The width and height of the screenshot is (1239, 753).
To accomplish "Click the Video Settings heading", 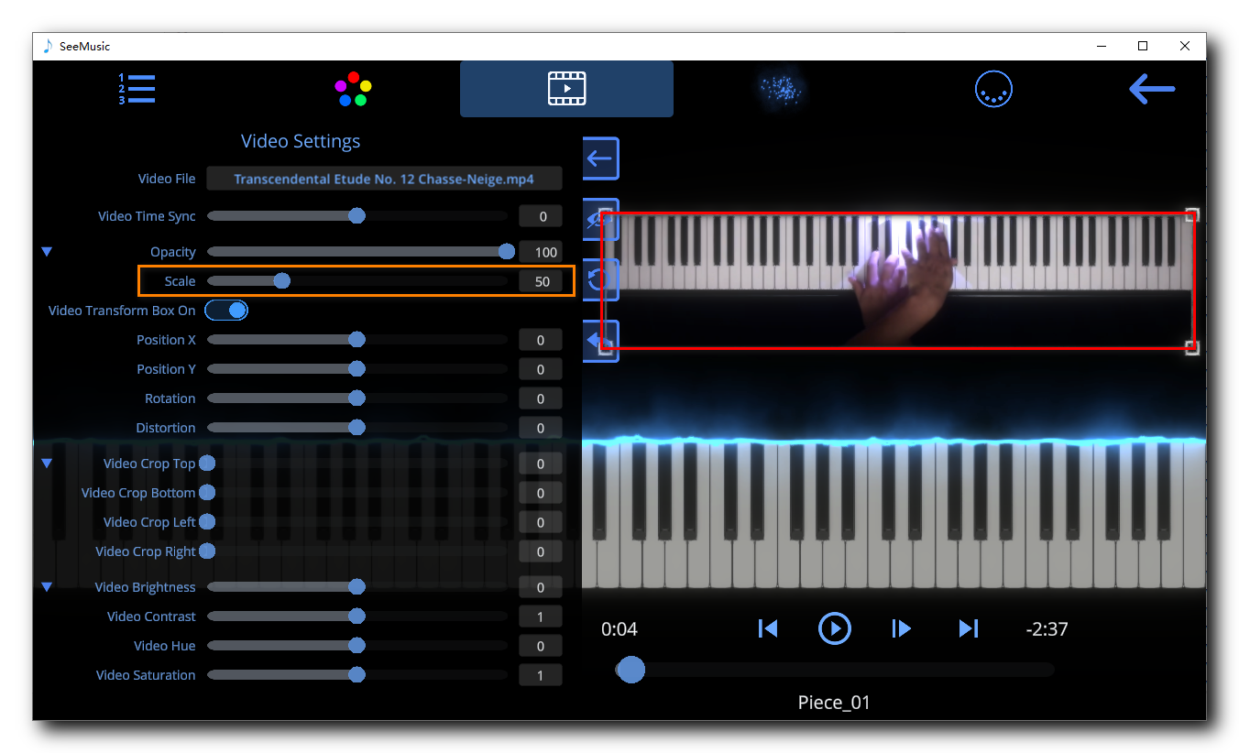I will 301,141.
